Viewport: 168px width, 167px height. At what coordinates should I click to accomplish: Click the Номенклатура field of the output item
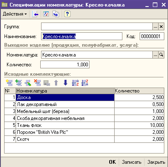coord(97,55)
